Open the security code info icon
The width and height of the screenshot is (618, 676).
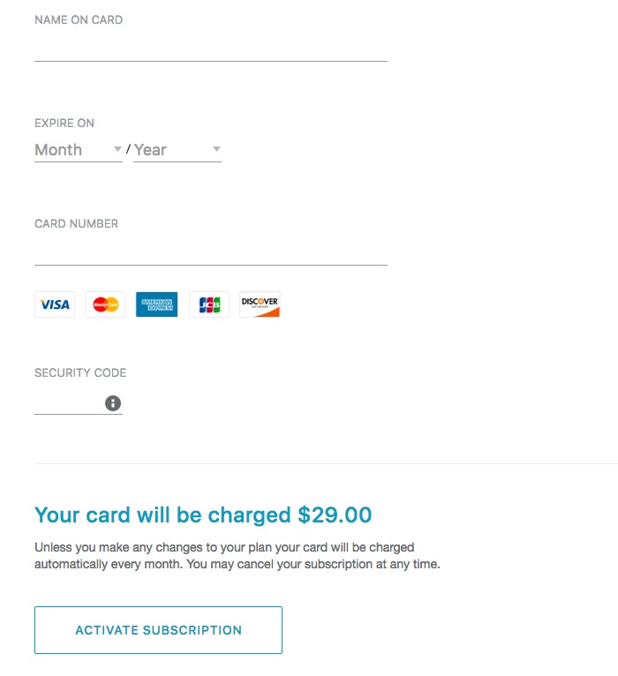[113, 403]
